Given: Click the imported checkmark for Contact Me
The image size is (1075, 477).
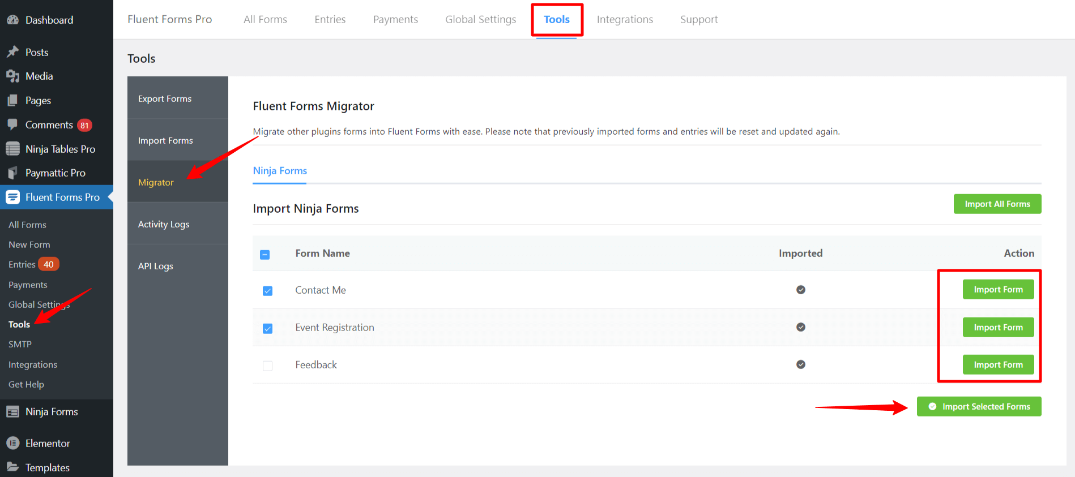Looking at the screenshot, I should pos(801,290).
